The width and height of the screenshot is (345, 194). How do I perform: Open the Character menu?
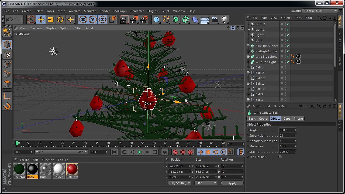point(137,11)
